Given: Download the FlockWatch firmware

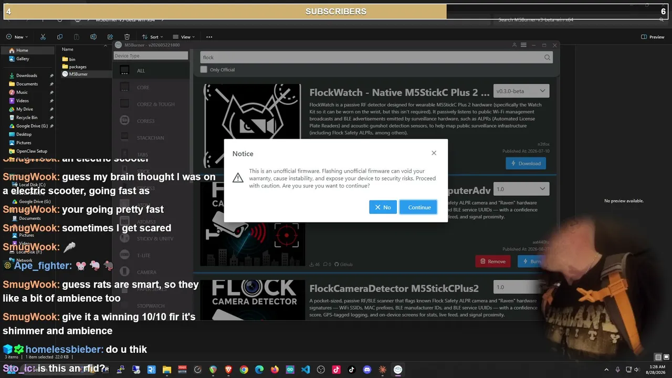Looking at the screenshot, I should coord(526,163).
